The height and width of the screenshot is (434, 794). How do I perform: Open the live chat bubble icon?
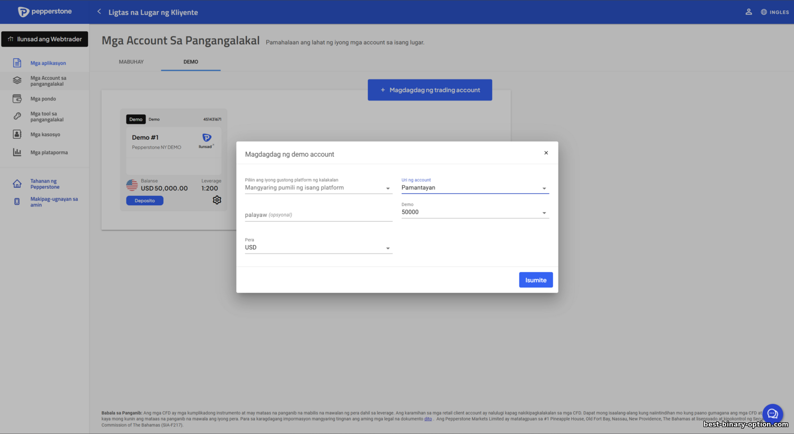click(x=772, y=414)
